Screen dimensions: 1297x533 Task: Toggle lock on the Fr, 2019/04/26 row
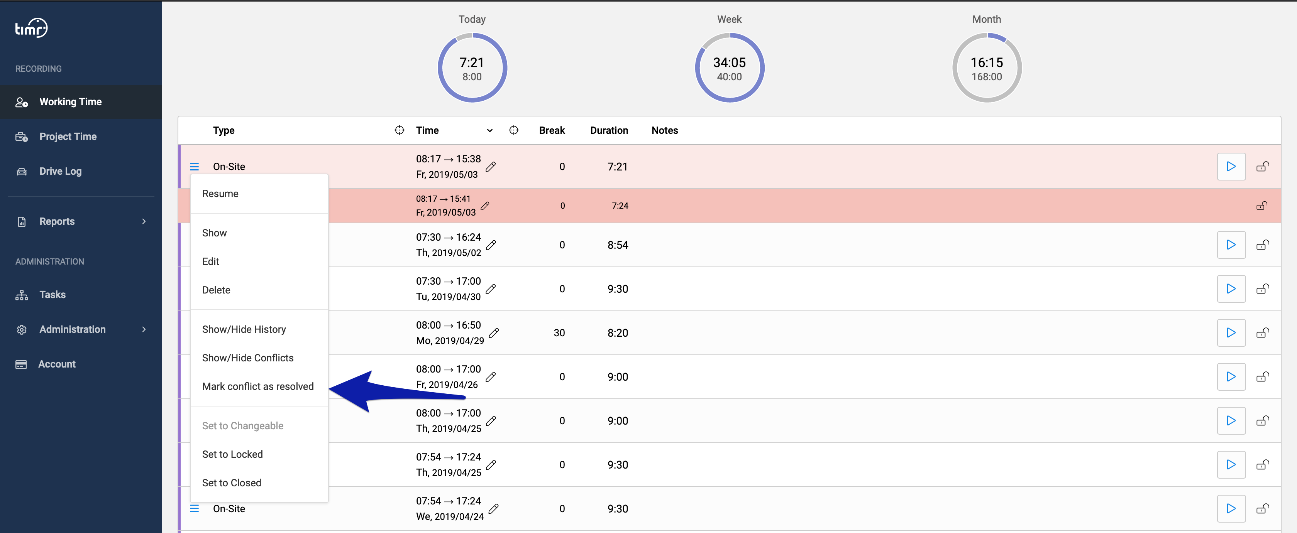[1263, 377]
